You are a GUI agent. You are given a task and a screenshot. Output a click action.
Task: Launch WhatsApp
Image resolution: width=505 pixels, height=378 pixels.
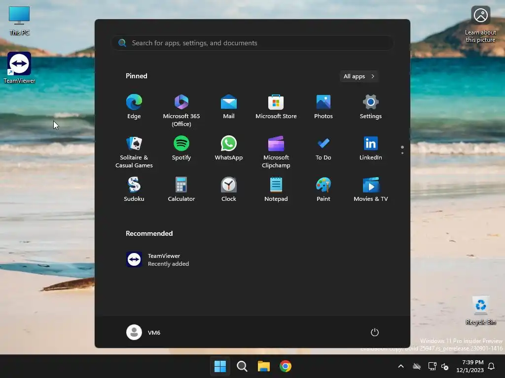(229, 149)
